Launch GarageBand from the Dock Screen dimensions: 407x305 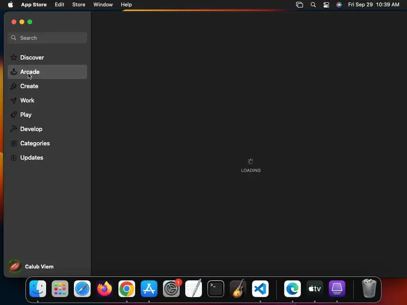tap(238, 289)
